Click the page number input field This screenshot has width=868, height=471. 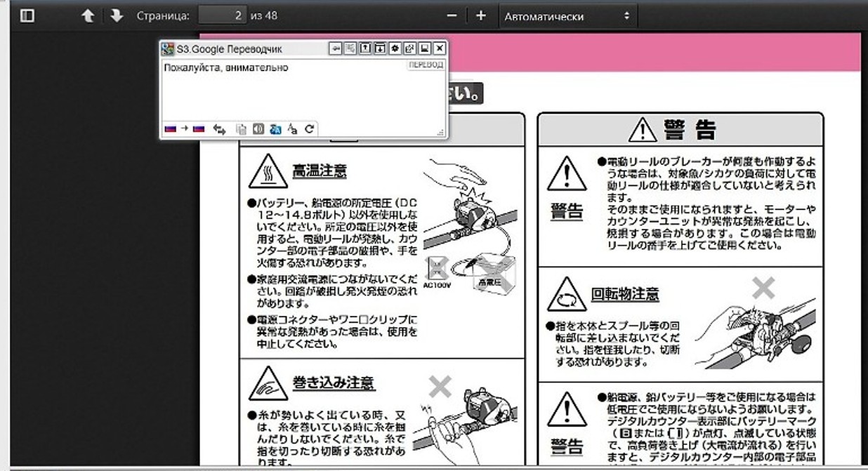click(x=222, y=15)
